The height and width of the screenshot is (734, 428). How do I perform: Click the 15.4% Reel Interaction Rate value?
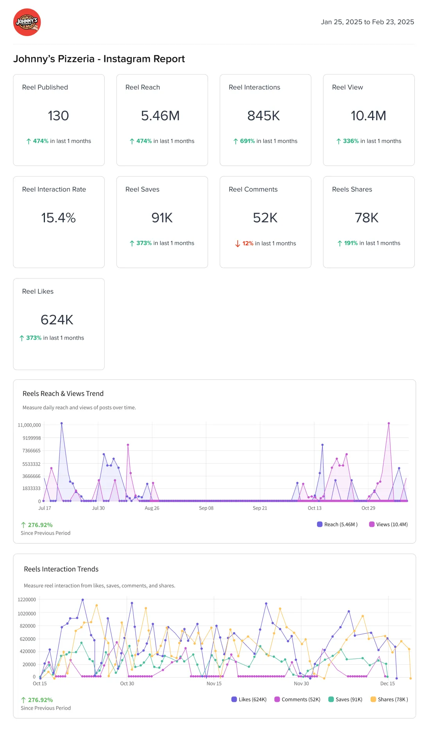(58, 218)
